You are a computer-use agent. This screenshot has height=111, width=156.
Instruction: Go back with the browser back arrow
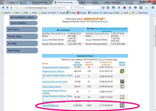click(x=3, y=8)
